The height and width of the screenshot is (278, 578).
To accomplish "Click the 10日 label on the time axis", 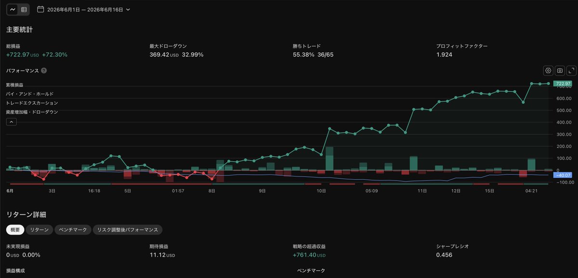I will pos(321,191).
